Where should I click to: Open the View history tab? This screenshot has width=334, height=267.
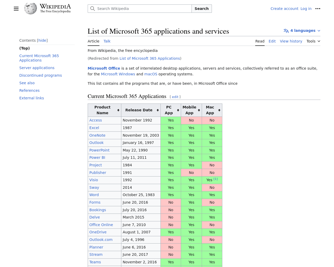[x=291, y=41]
